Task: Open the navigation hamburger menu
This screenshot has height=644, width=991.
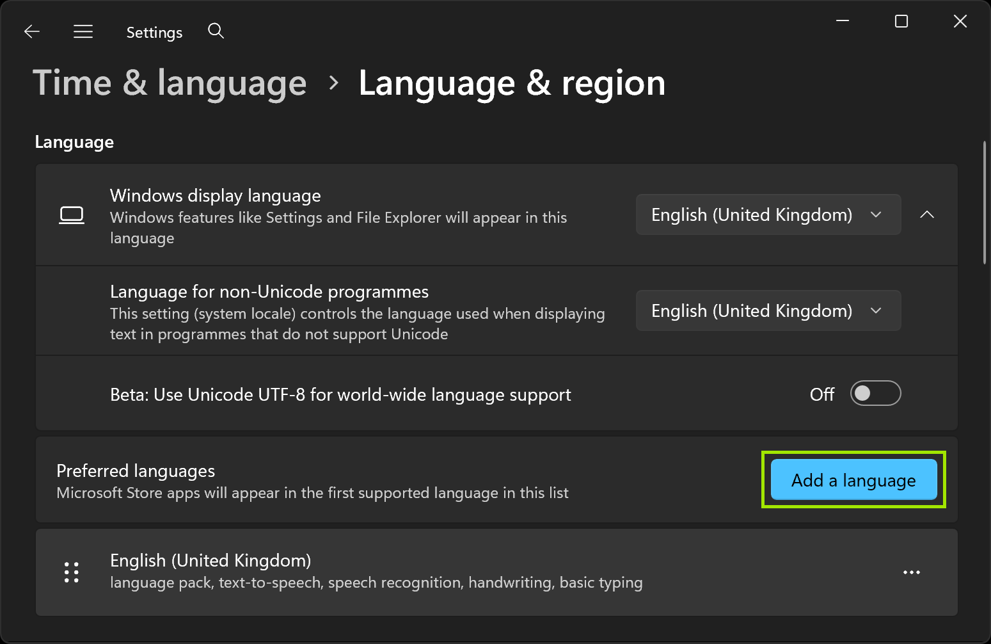Action: pos(83,31)
